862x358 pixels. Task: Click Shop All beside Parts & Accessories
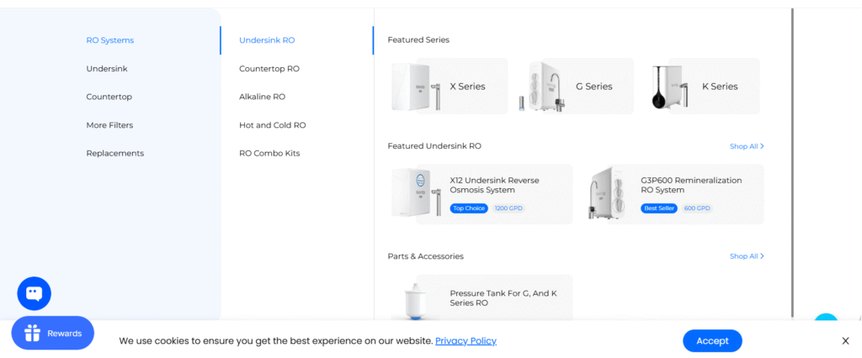coord(747,256)
